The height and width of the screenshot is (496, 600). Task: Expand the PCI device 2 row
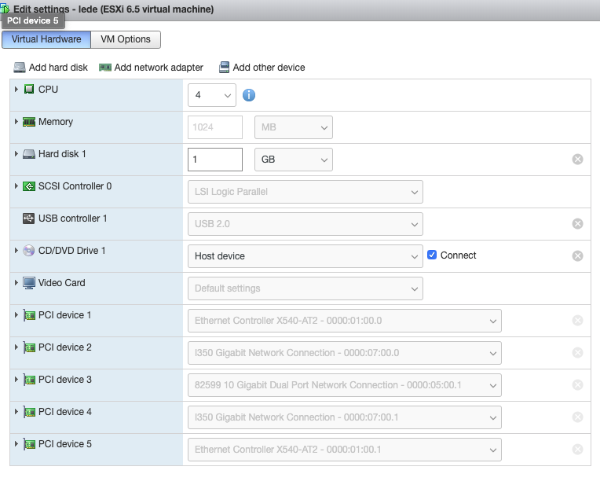point(16,347)
